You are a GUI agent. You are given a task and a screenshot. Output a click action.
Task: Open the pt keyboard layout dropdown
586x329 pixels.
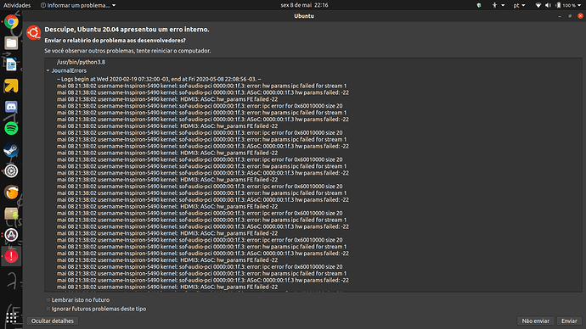point(519,5)
